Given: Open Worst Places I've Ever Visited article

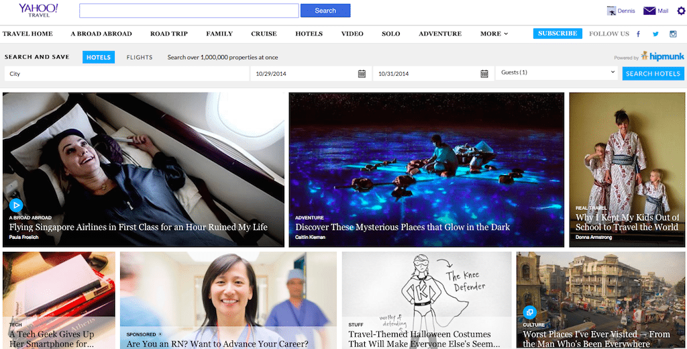Looking at the screenshot, I should pyautogui.click(x=596, y=339).
